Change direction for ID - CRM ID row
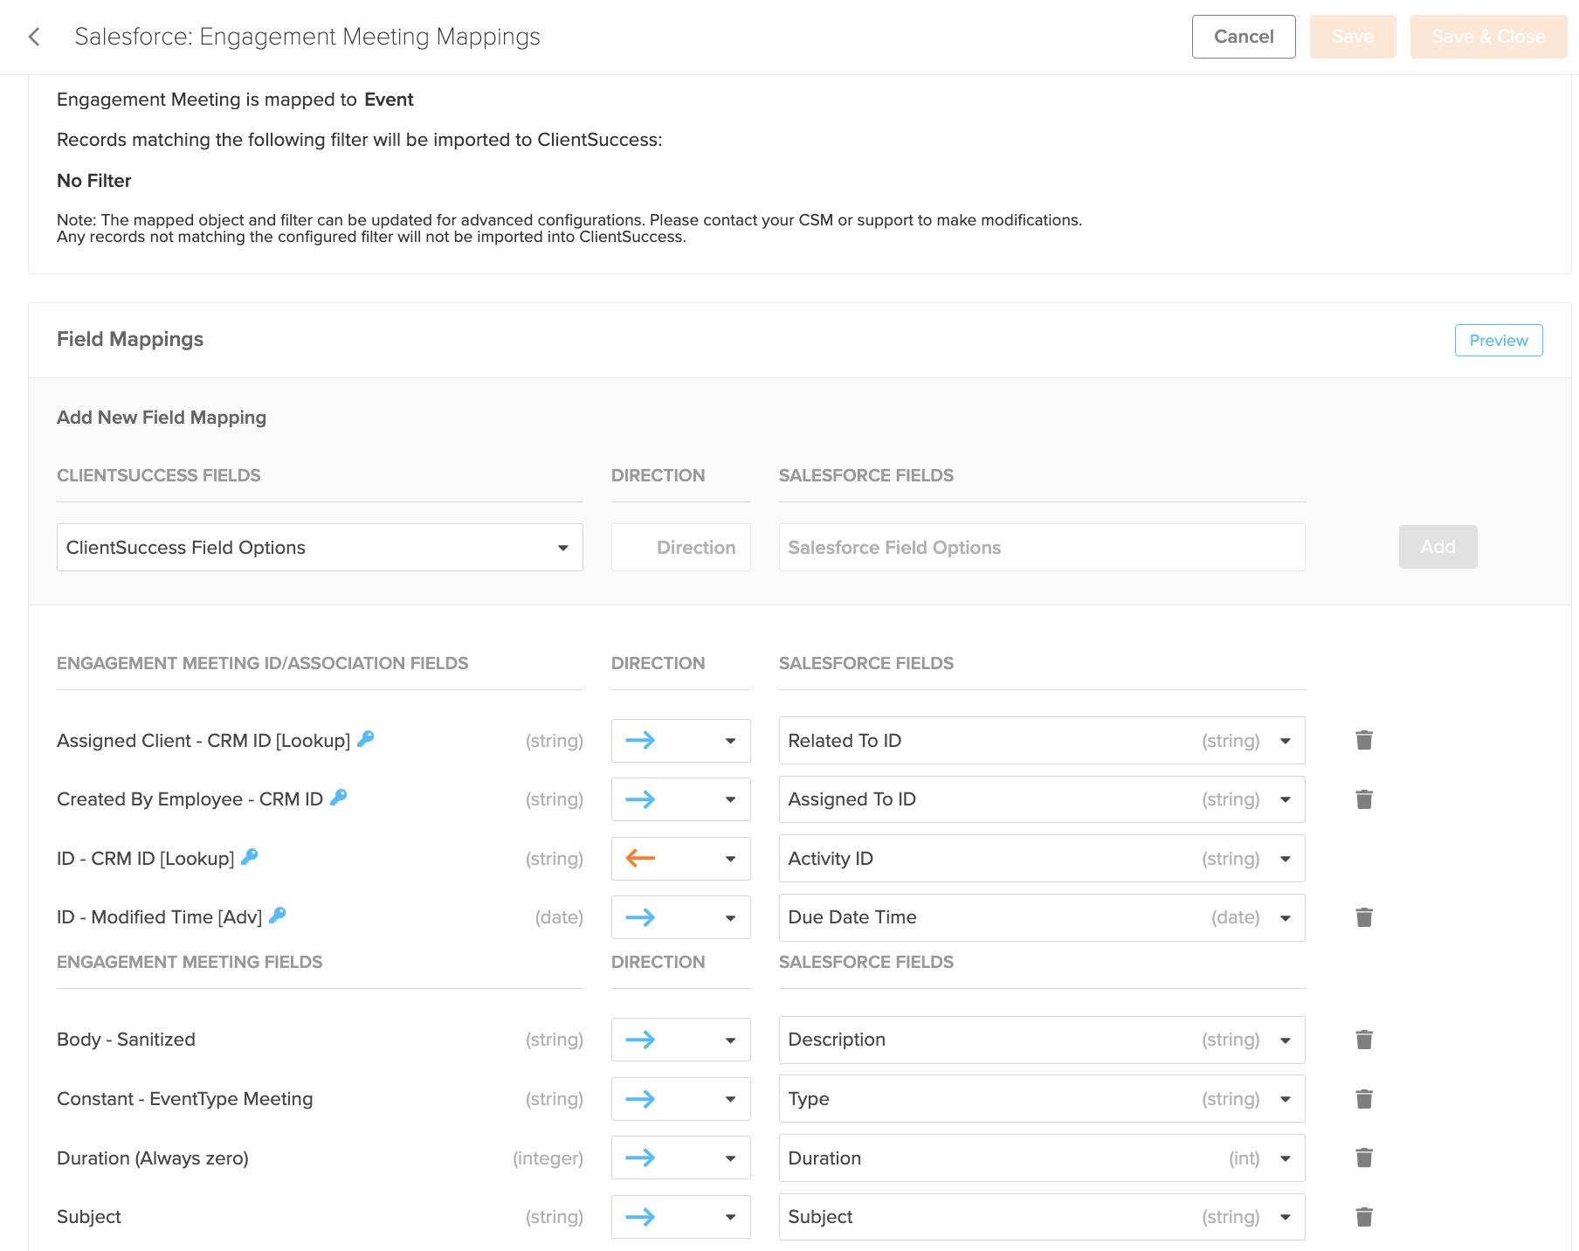The width and height of the screenshot is (1579, 1251). pos(681,859)
